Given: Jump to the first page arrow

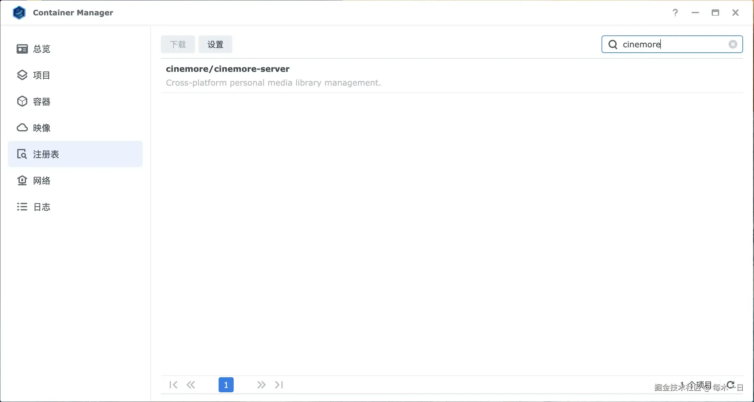Looking at the screenshot, I should [x=173, y=385].
